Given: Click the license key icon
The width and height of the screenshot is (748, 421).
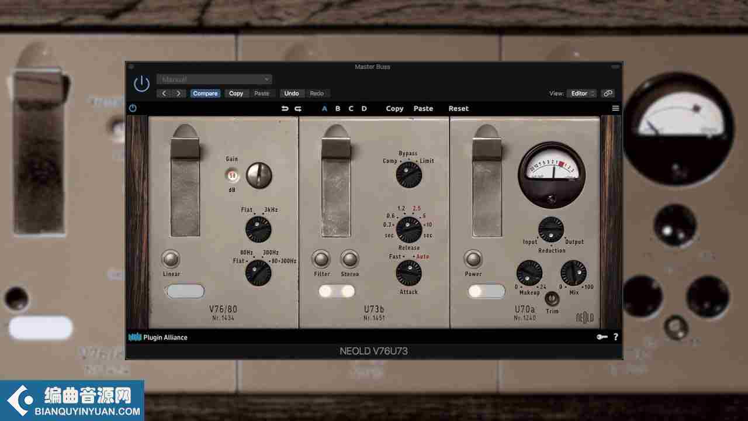Looking at the screenshot, I should (x=601, y=337).
